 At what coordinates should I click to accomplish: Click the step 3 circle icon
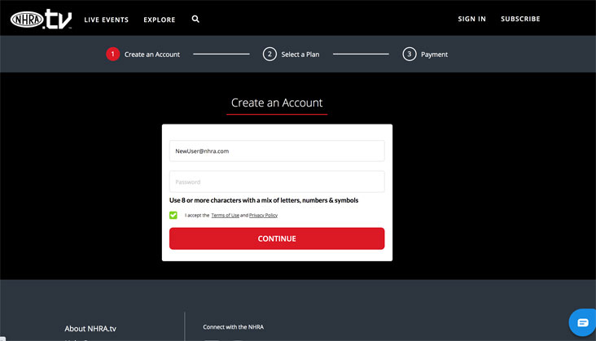pyautogui.click(x=409, y=55)
